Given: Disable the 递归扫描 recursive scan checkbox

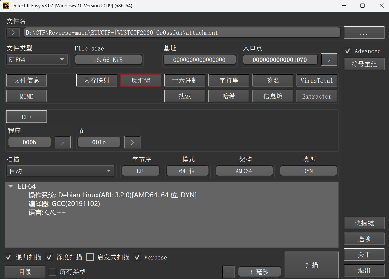Looking at the screenshot, I should point(9,257).
